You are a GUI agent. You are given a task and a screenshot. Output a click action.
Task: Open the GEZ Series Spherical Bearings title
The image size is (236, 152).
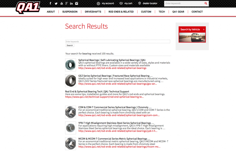(115, 76)
